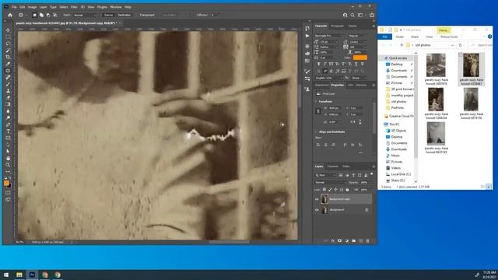The width and height of the screenshot is (498, 280).
Task: Click the Search icon in Photoshop options bar
Action: pos(352,15)
